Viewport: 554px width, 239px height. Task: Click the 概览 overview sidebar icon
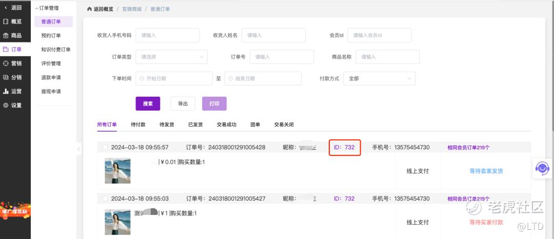coord(6,21)
